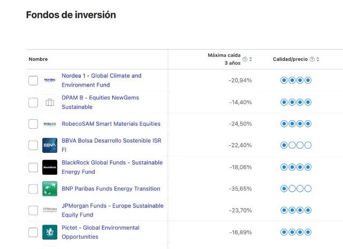Click the Máxima caída help icon
The height and width of the screenshot is (249, 343).
(245, 59)
